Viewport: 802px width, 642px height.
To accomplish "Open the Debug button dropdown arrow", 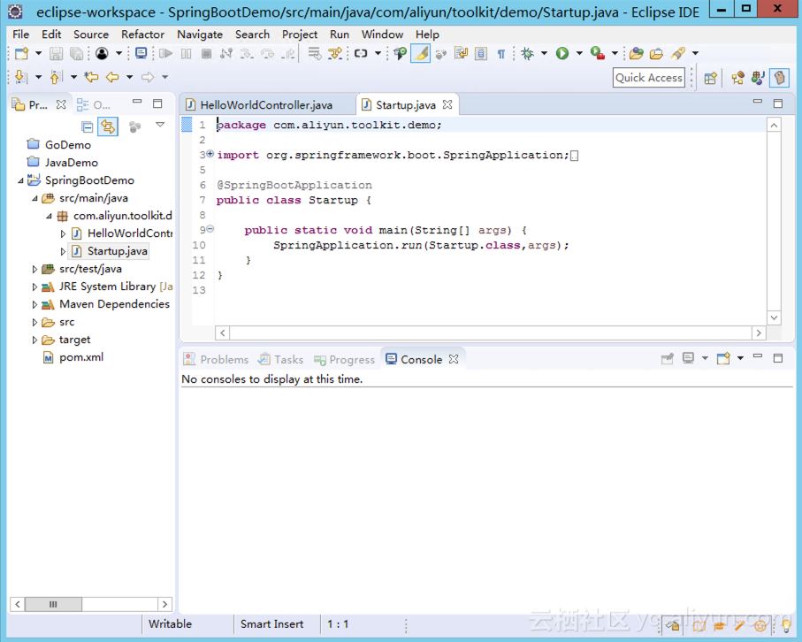I will coord(544,53).
